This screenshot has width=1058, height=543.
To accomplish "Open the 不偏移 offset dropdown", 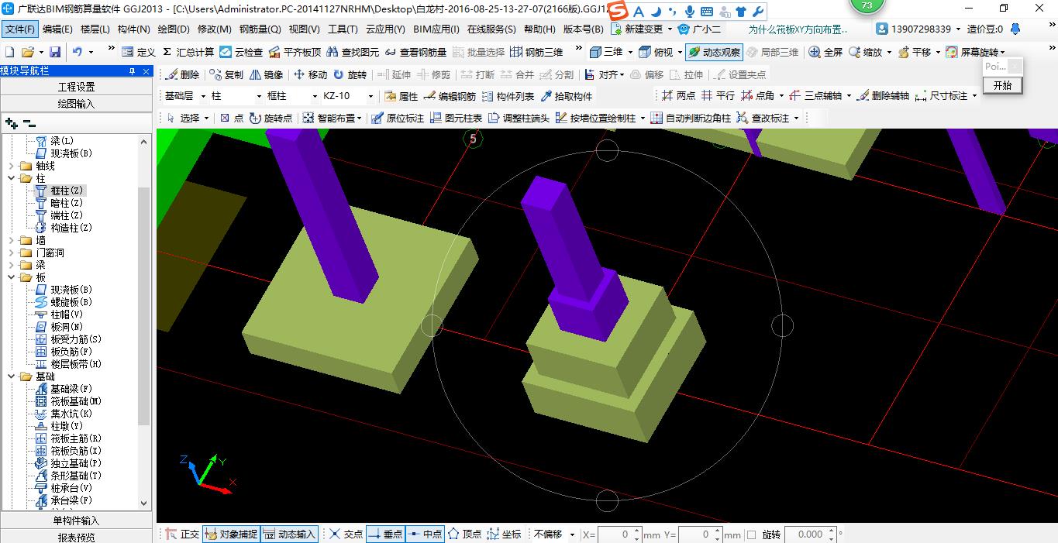I will coord(572,534).
